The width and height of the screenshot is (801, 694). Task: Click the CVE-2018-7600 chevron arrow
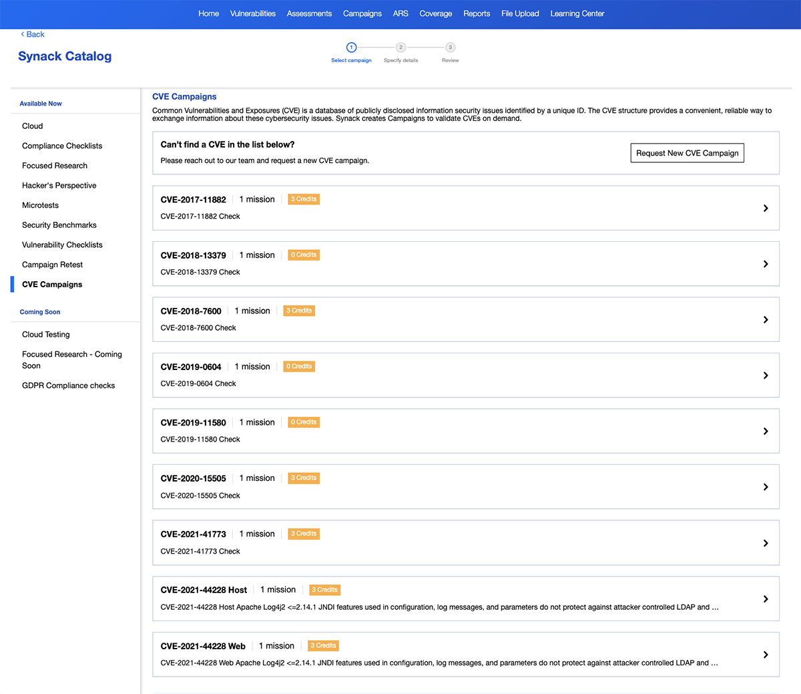point(766,320)
